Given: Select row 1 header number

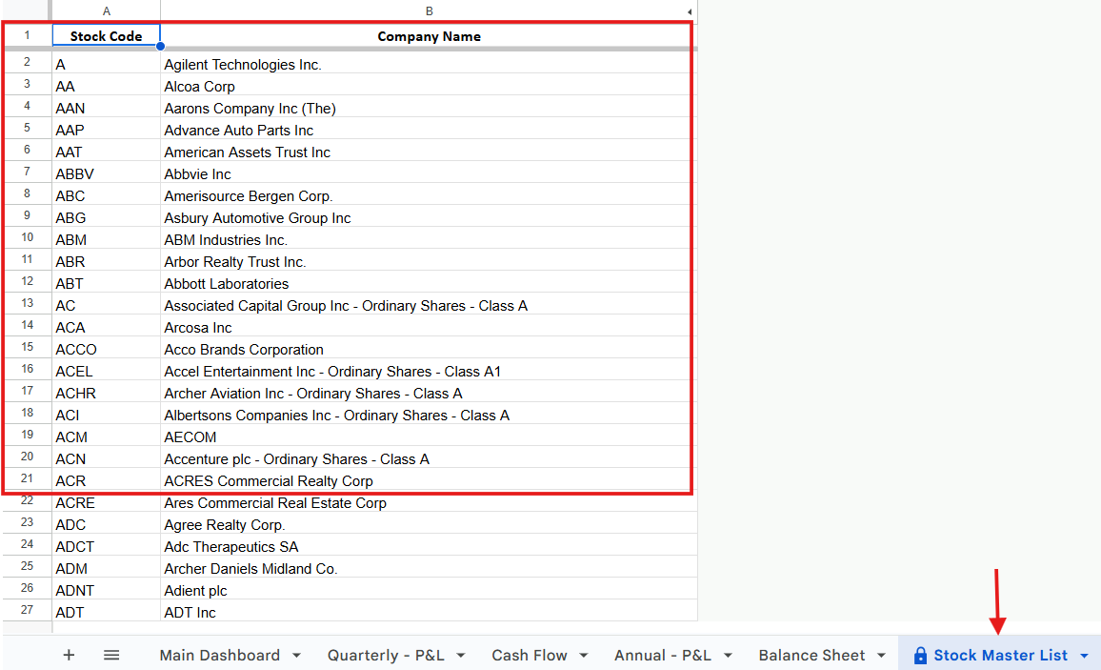Looking at the screenshot, I should coord(27,35).
